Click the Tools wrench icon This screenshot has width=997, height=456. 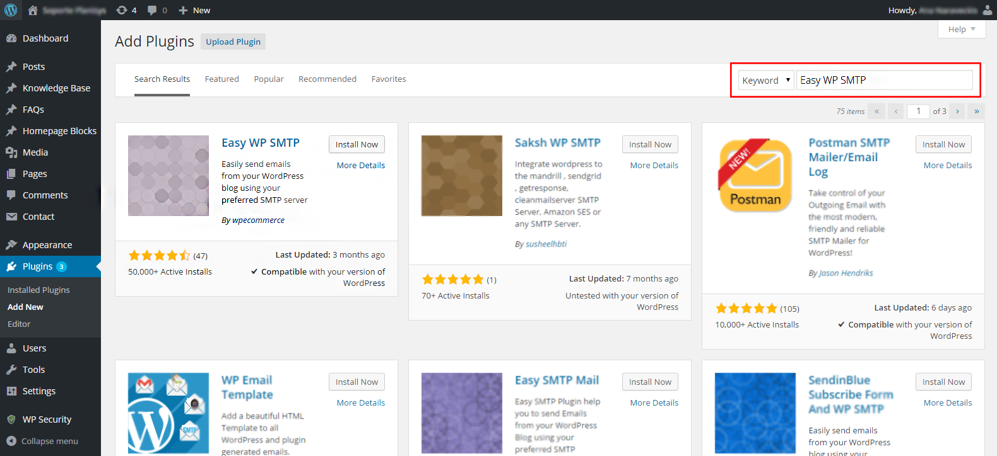point(11,370)
